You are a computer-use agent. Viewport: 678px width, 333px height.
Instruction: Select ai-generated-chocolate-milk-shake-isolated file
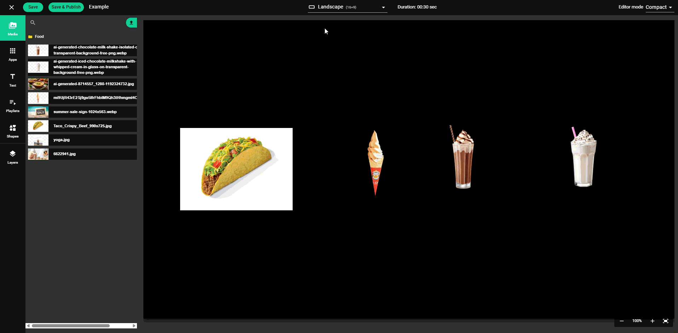point(82,50)
